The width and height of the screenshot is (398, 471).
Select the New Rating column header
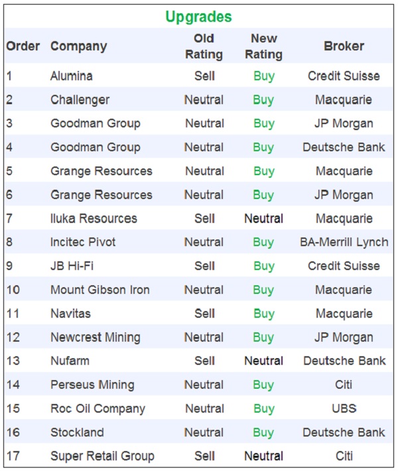click(x=263, y=46)
